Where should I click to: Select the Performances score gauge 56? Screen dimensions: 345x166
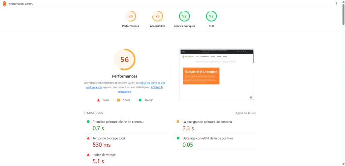[130, 16]
